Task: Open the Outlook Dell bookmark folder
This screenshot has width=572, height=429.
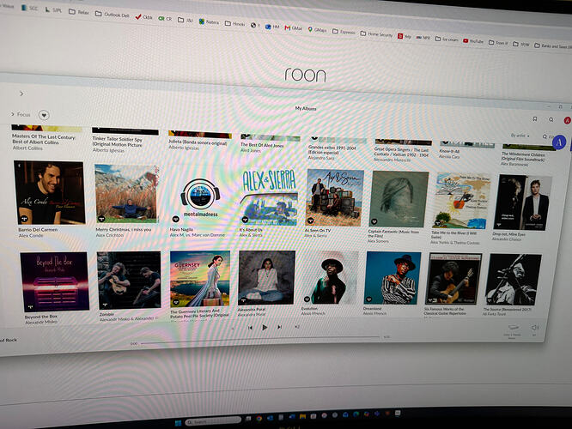Action: pos(113,15)
